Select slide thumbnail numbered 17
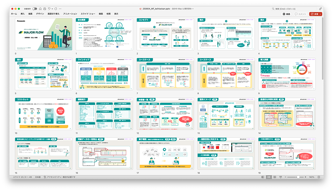 click(165, 154)
